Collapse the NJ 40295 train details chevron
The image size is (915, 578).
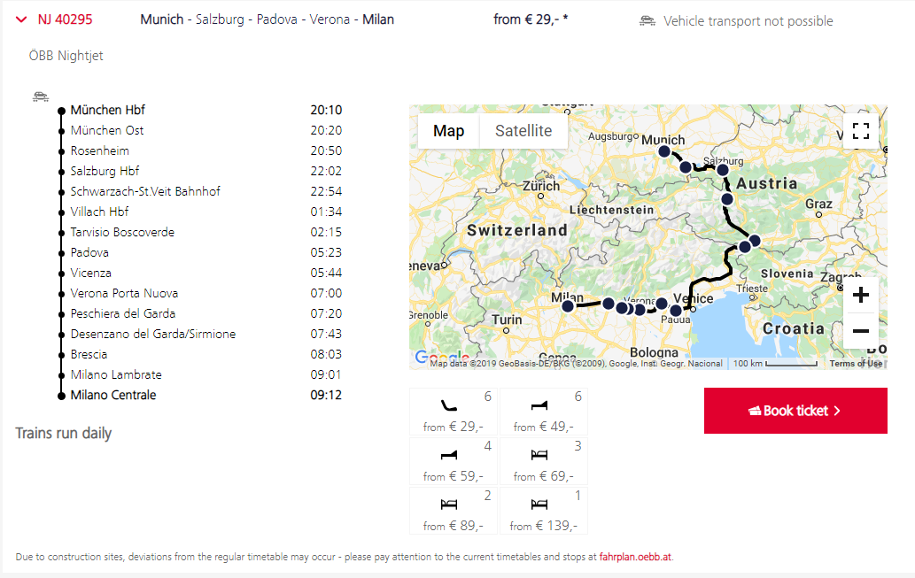pyautogui.click(x=21, y=19)
